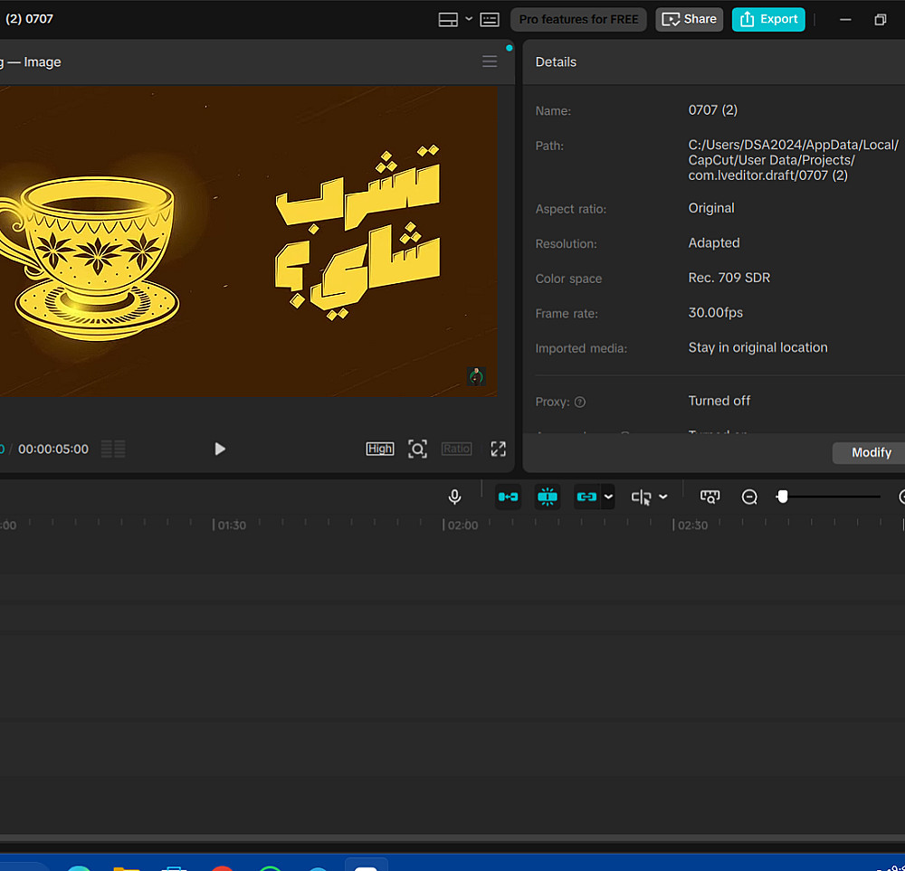
Task: Toggle auto snapping on timeline
Action: (x=548, y=497)
